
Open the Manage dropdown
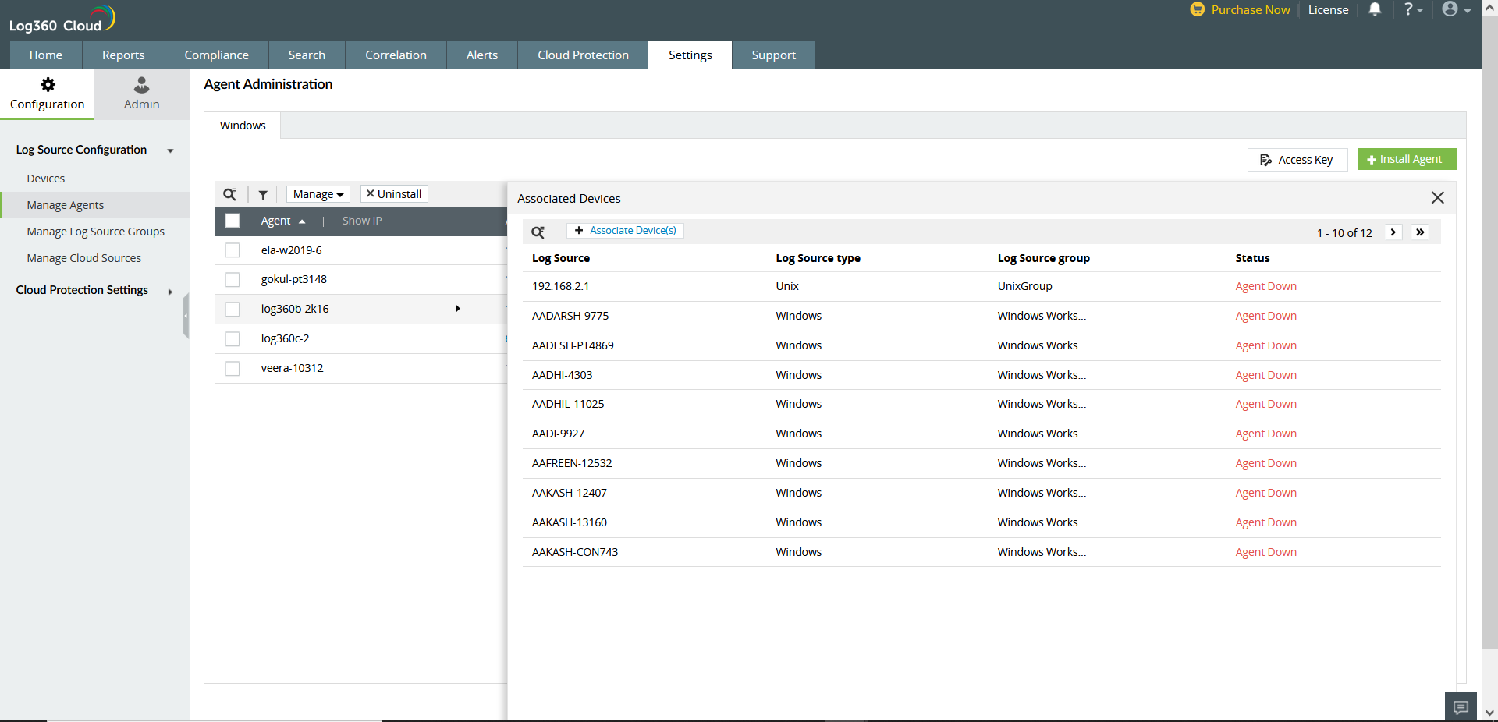(x=318, y=194)
